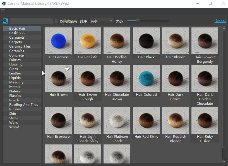Open the 排序 sort-by dropdown
Image resolution: width=228 pixels, height=166 pixels.
pyautogui.click(x=102, y=21)
